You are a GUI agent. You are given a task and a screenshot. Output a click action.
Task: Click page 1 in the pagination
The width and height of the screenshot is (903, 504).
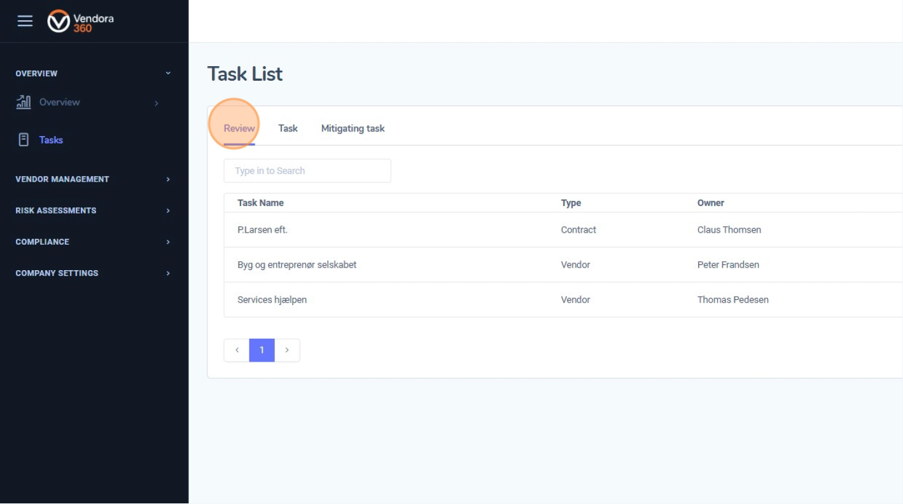[x=262, y=350]
